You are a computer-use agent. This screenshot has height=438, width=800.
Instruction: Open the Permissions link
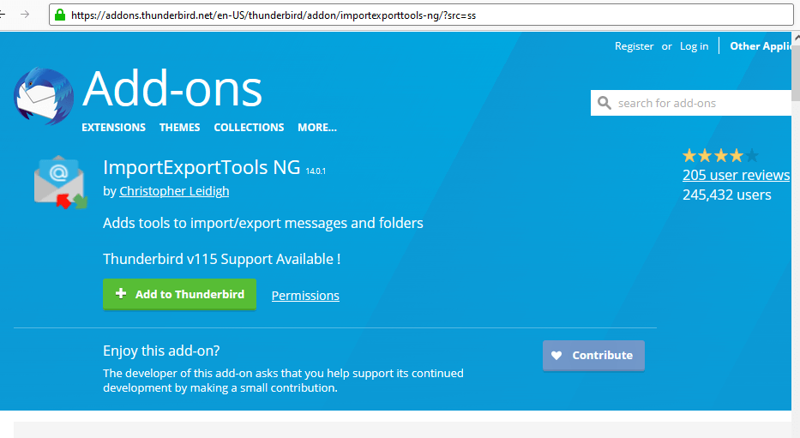coord(305,296)
